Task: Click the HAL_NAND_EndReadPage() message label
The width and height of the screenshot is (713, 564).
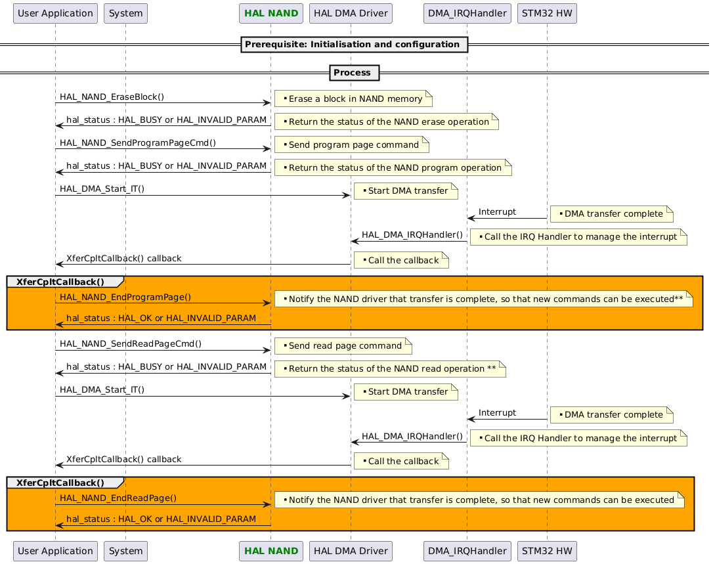Action: (118, 498)
